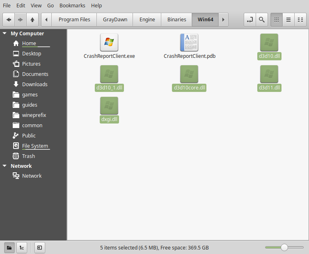Image resolution: width=309 pixels, height=254 pixels.
Task: Switch to compact view
Action: coord(300,20)
